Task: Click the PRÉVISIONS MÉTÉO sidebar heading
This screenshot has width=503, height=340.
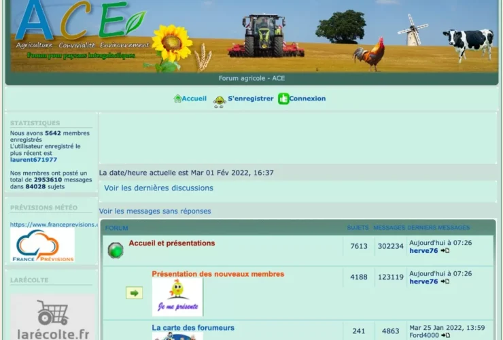Action: (44, 207)
